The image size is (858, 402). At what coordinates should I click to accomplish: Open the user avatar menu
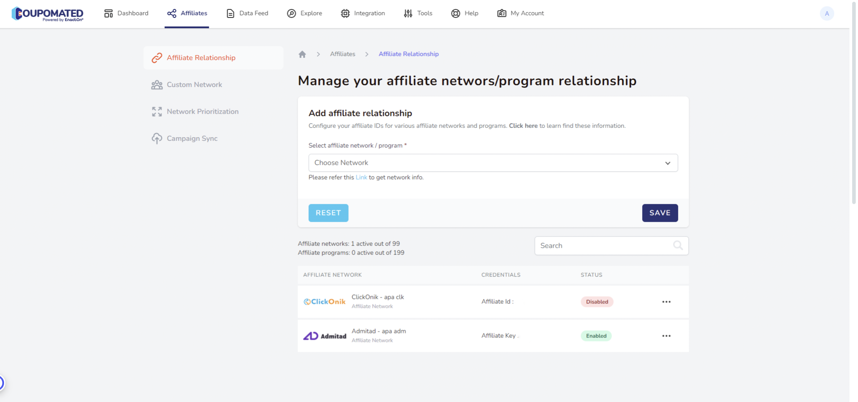[x=827, y=13]
